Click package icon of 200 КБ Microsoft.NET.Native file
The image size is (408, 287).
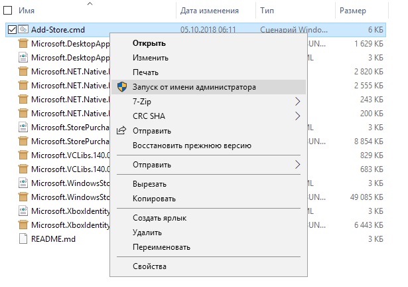pos(23,114)
